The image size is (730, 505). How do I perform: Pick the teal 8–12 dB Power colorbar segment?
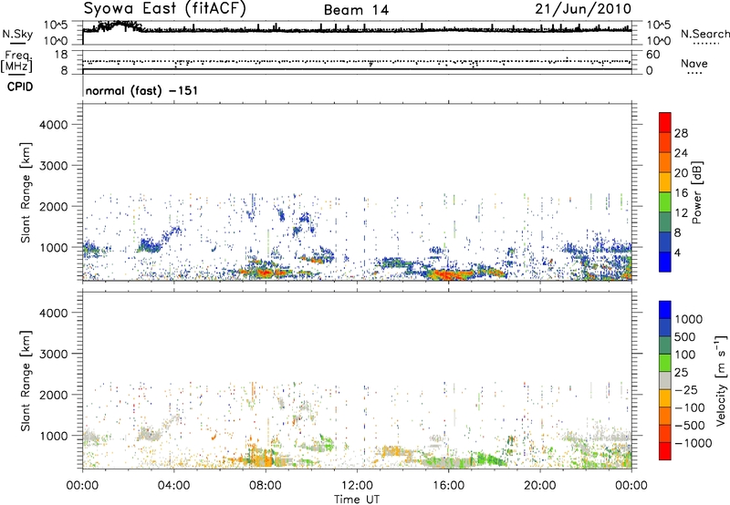pyautogui.click(x=665, y=222)
